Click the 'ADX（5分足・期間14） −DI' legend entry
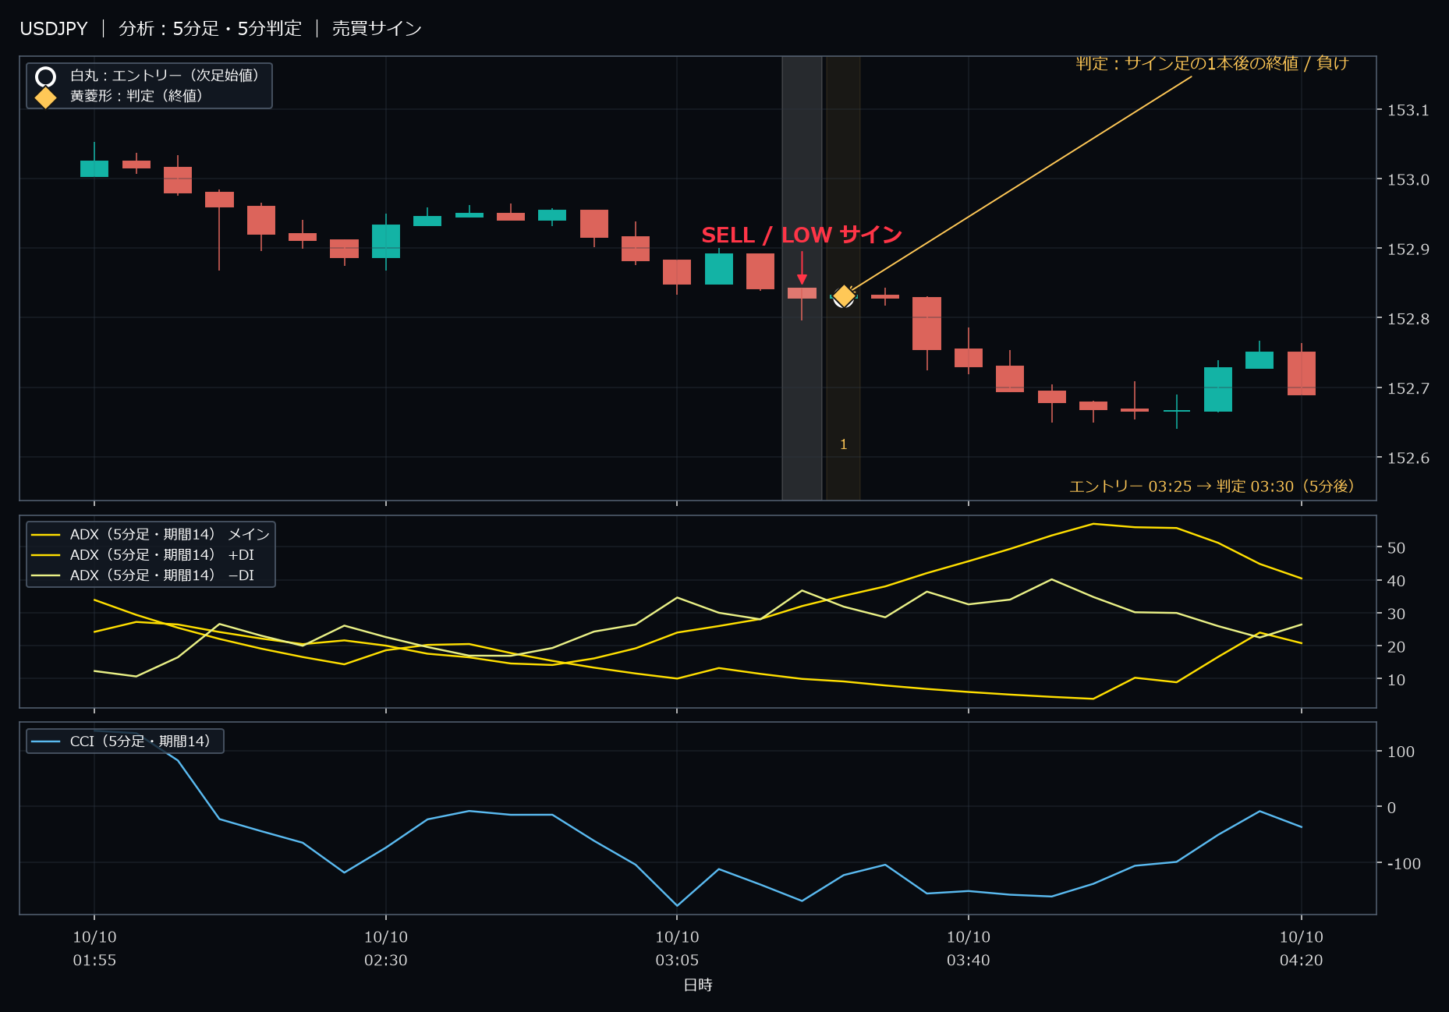The image size is (1449, 1012). tap(161, 575)
